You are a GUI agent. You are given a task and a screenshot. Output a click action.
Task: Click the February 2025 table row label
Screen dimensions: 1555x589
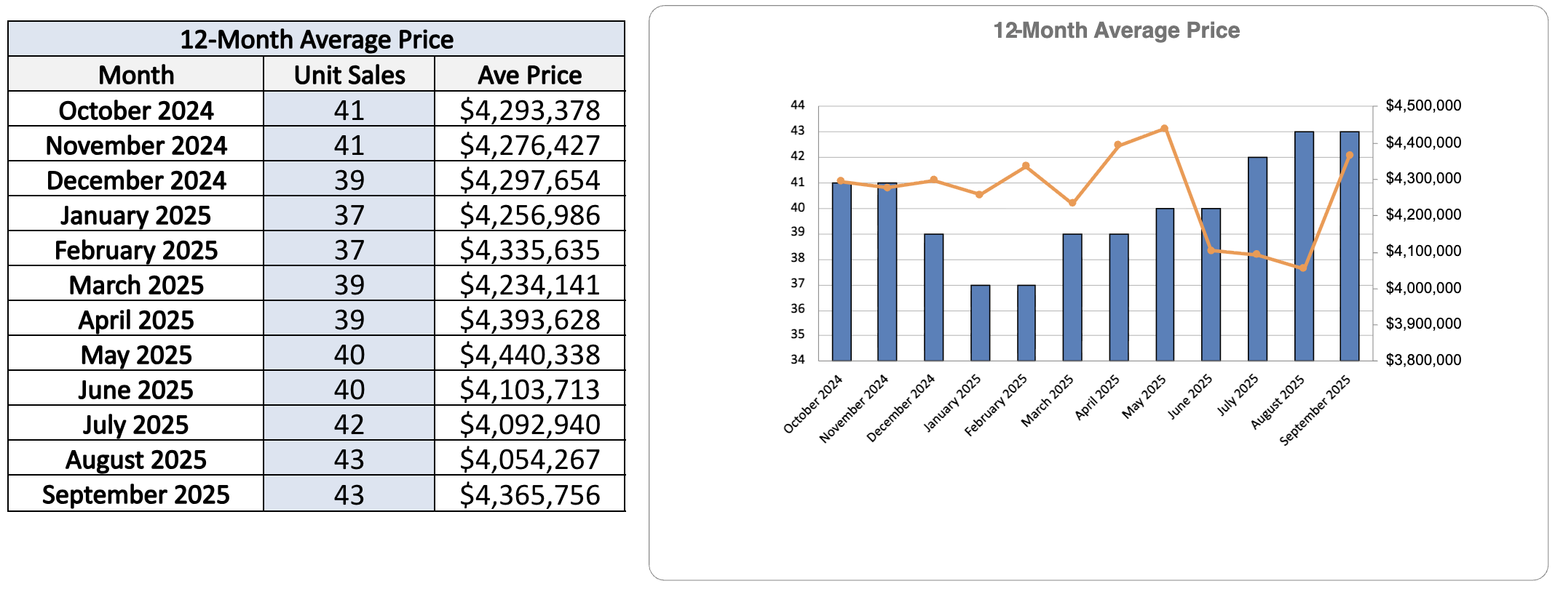(x=136, y=250)
